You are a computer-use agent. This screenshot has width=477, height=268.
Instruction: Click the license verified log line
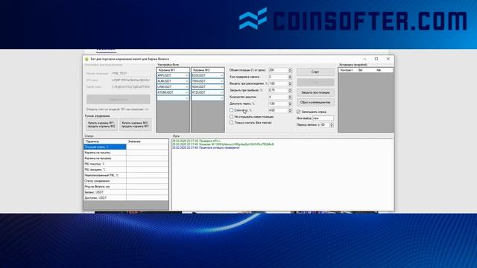(206, 147)
